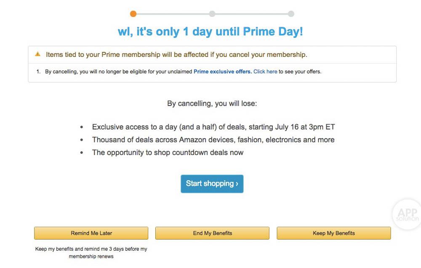Click the 'Thousand of deals across Amazon' bullet
This screenshot has height=268, width=421.
(213, 140)
